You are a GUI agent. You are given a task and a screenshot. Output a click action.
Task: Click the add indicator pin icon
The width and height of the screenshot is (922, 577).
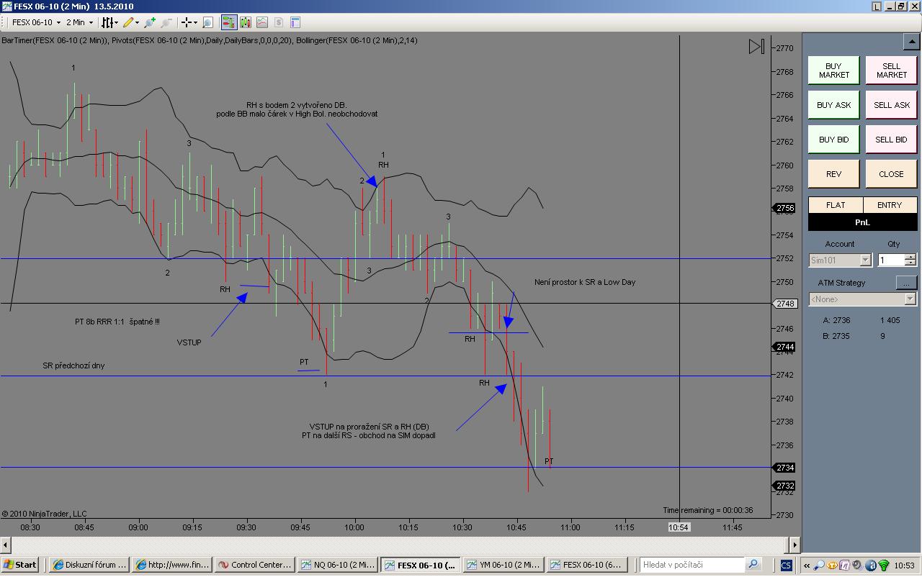(x=150, y=23)
